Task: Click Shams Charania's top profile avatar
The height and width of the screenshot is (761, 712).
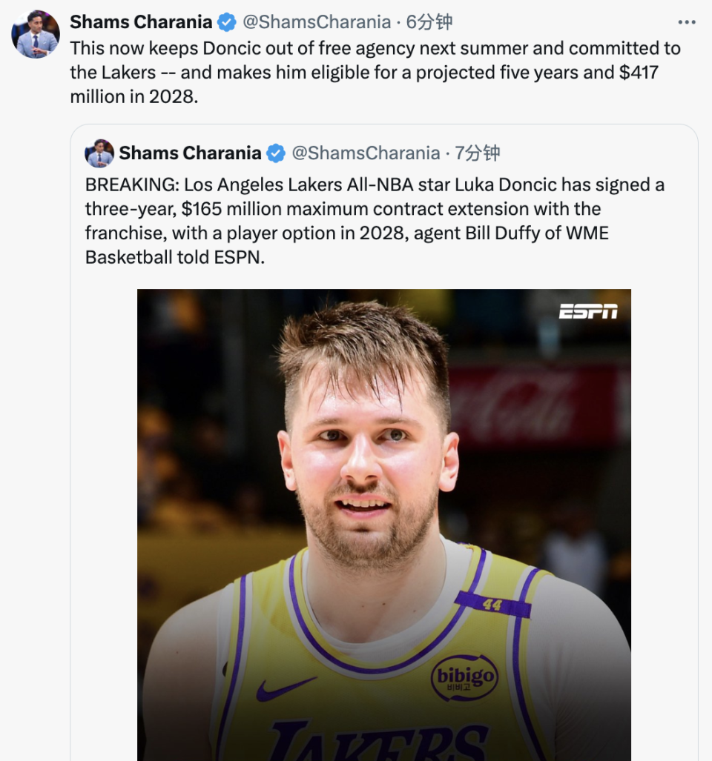Action: point(36,34)
